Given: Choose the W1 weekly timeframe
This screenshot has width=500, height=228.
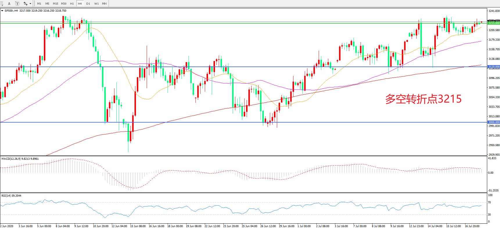Looking at the screenshot, I should click(96, 4).
